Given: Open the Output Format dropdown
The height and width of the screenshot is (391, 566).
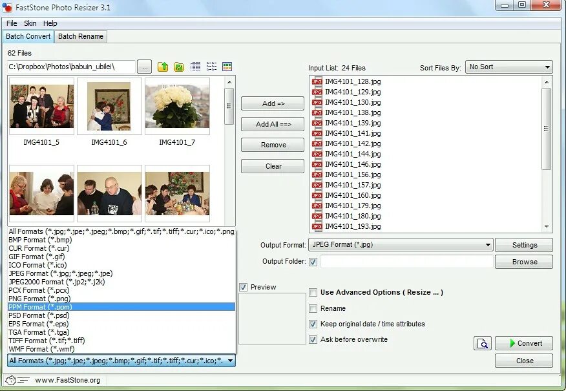Looking at the screenshot, I should click(x=401, y=245).
